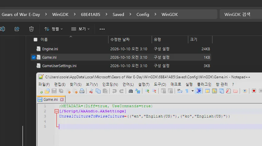Open the 도구(O) menu
The image size is (262, 146).
[x=160, y=84]
